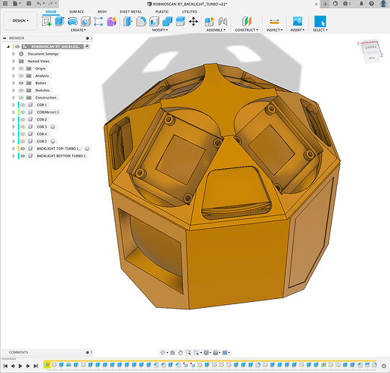Click the Insert image icon
Screen dimensions: 390x373
click(297, 22)
